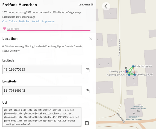The width and height of the screenshot is (156, 129).
Task: Select the ff_pliening_gbw_od node marker
Action: (x=135, y=74)
